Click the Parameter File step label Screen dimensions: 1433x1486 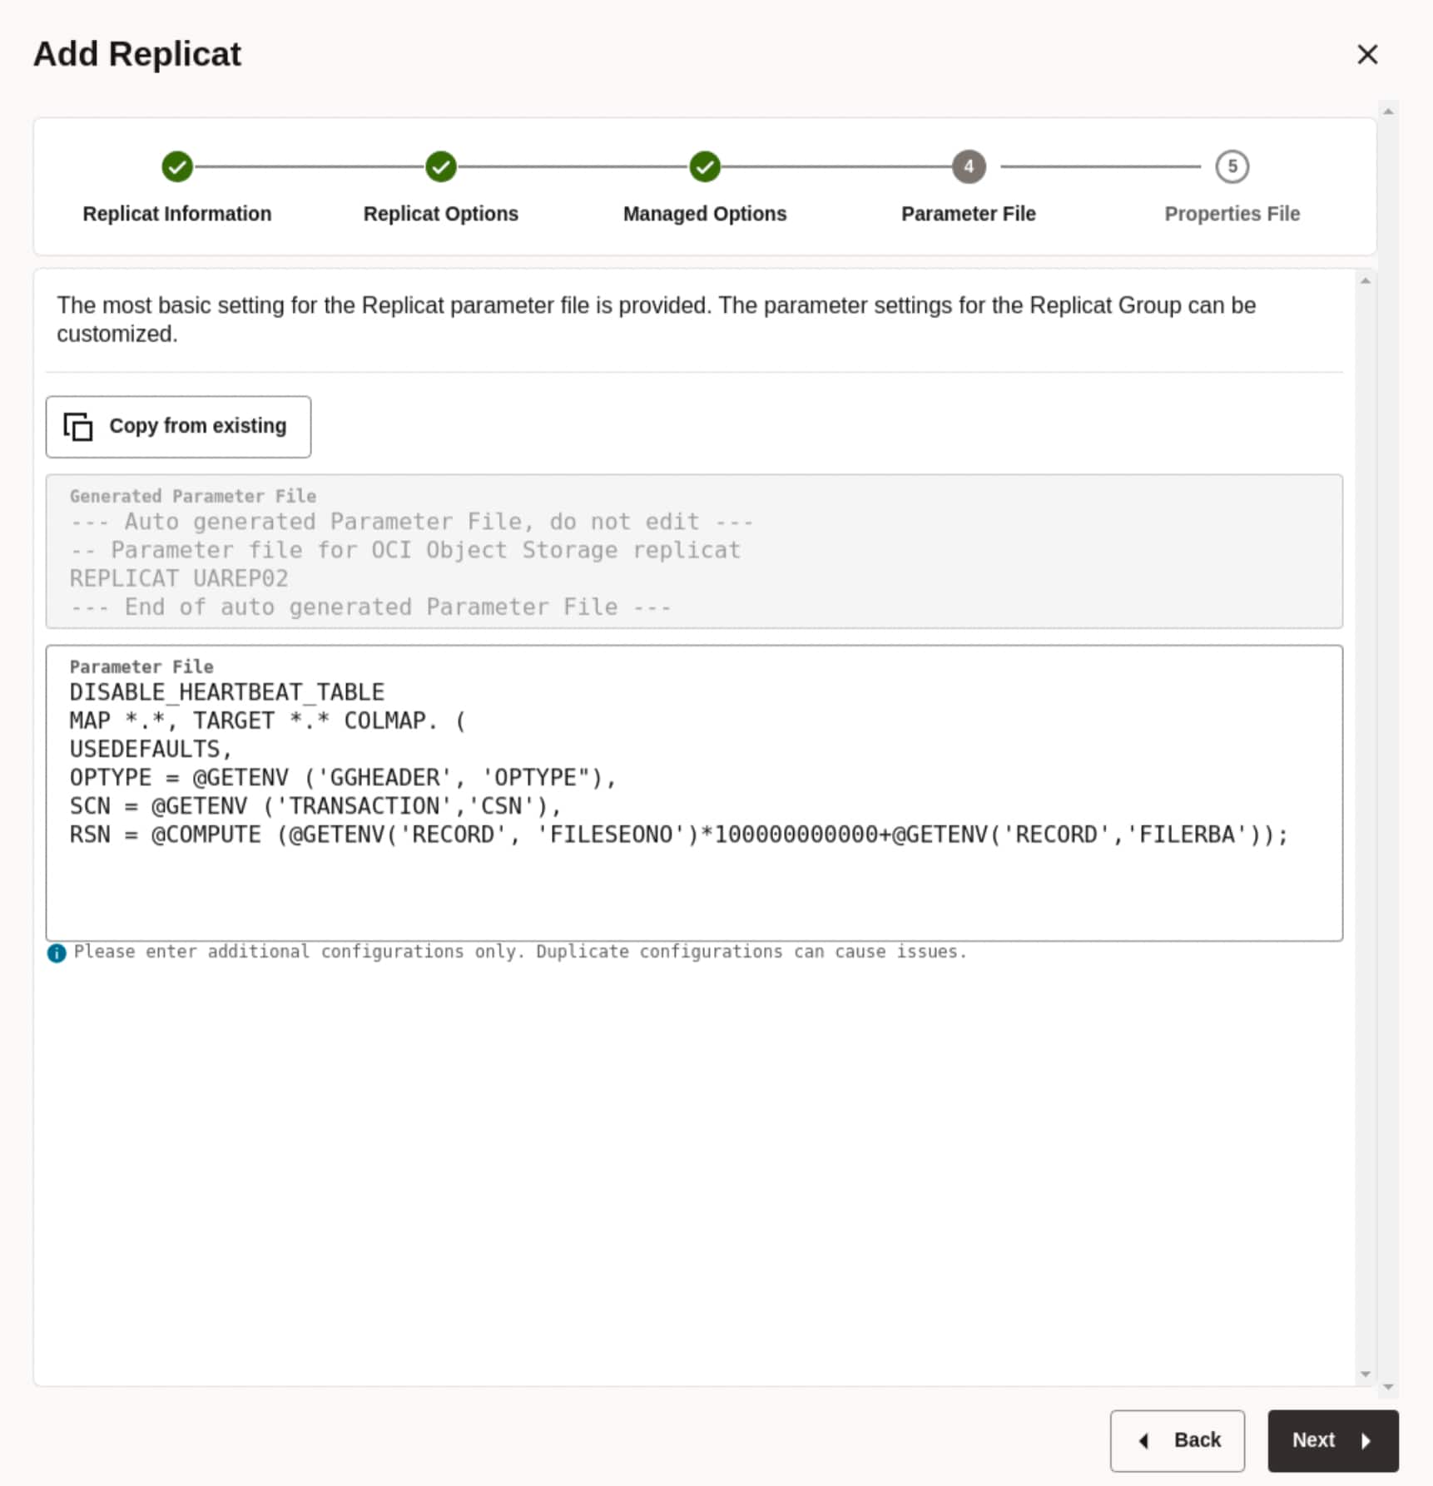click(968, 214)
